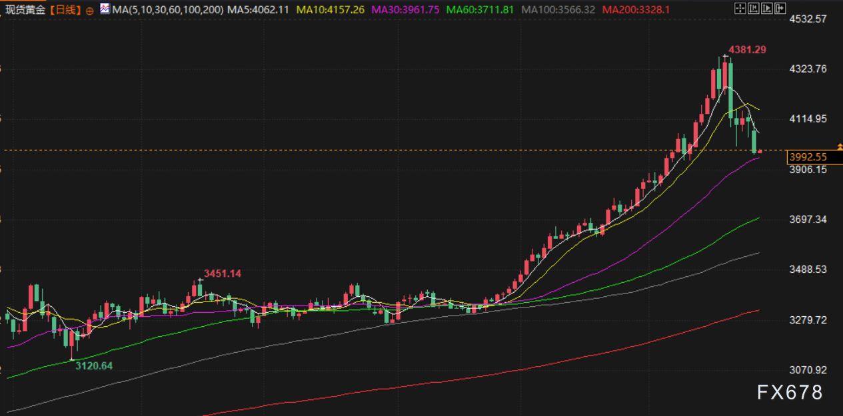
Task: Click the 4532.57 axis label
Action: click(x=808, y=19)
